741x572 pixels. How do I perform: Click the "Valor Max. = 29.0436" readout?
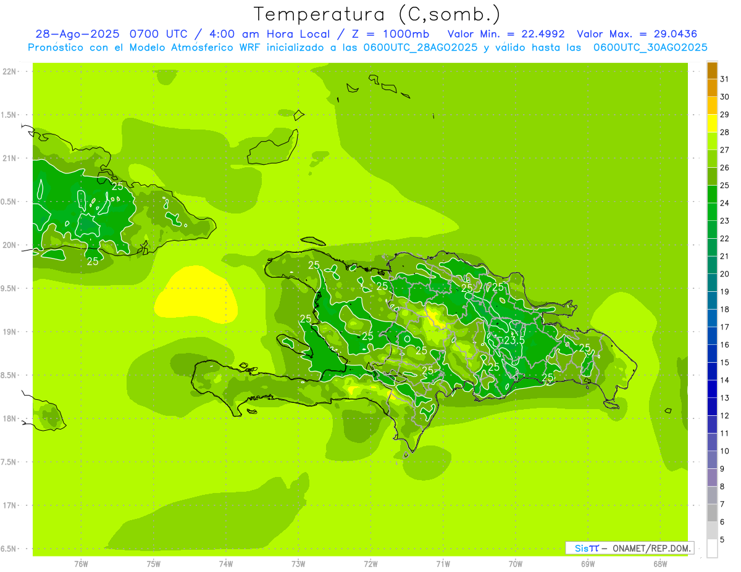(637, 34)
